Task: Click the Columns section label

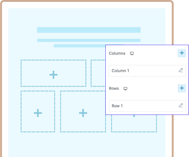Action: (117, 53)
